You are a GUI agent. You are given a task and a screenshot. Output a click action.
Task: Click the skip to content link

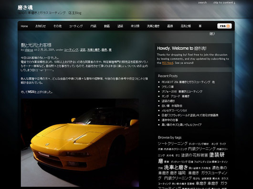coord(224,2)
